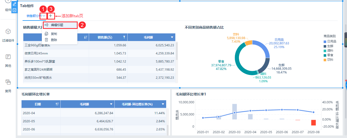Select the row 三全960g奶香馒头
This screenshot has width=347, height=138.
99,45
